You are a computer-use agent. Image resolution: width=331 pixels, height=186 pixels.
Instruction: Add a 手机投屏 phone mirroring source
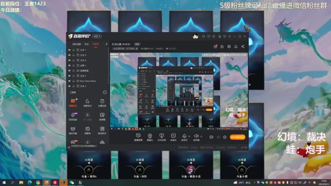161,137
